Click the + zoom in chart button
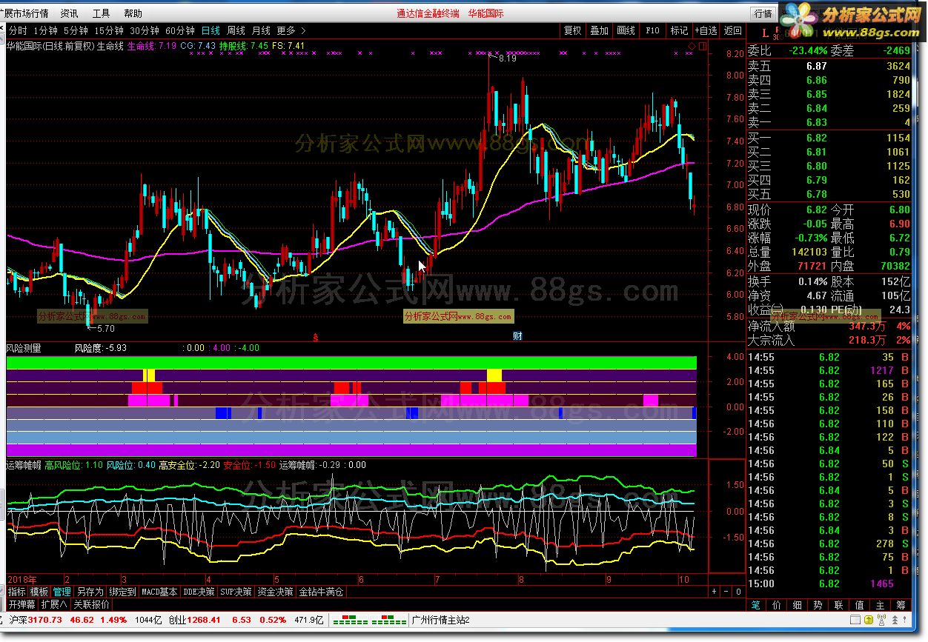Image resolution: width=928 pixels, height=642 pixels. click(714, 592)
